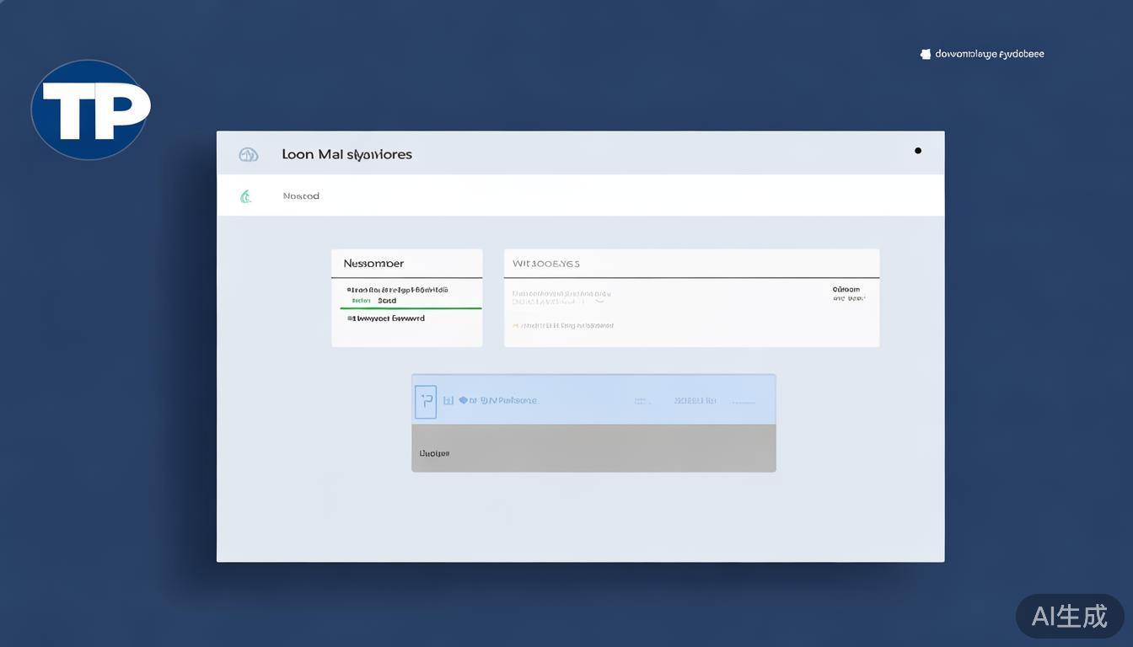This screenshot has width=1133, height=647.
Task: Click the boxed P icon in blue row
Action: [426, 402]
